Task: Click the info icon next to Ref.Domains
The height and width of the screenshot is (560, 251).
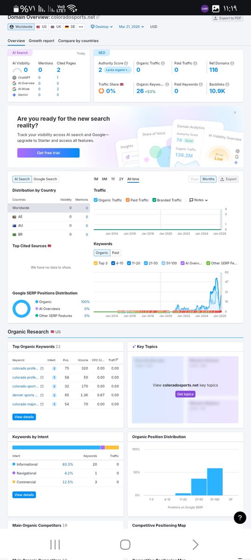Action: click(x=233, y=63)
